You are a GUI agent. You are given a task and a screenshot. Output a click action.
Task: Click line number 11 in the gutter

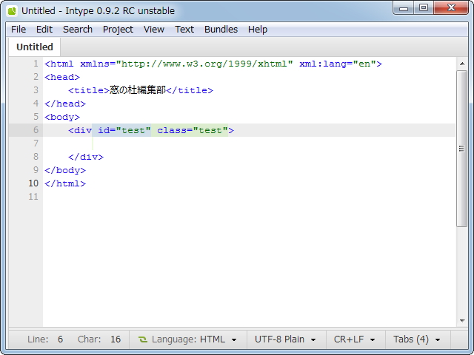[33, 197]
